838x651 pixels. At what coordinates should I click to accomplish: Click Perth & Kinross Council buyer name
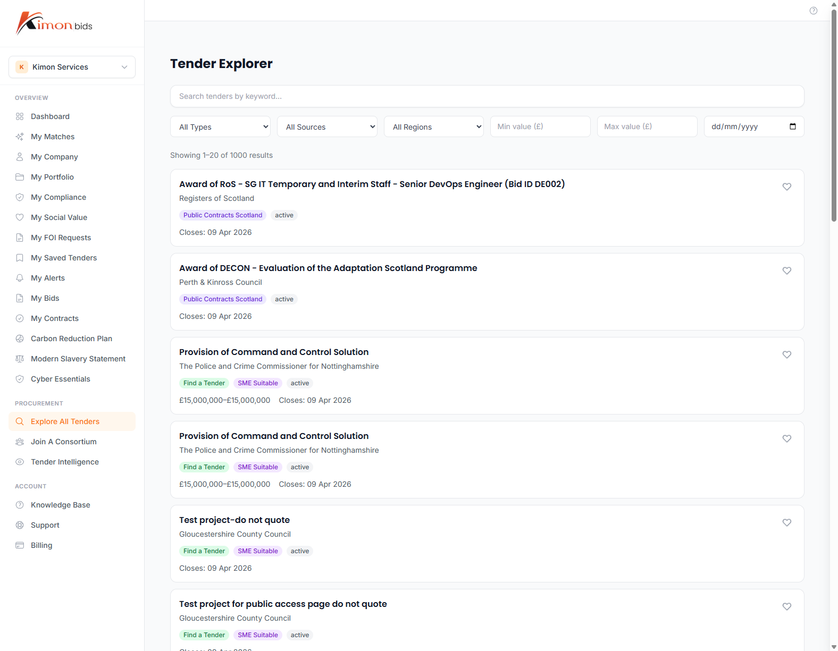[x=221, y=282]
